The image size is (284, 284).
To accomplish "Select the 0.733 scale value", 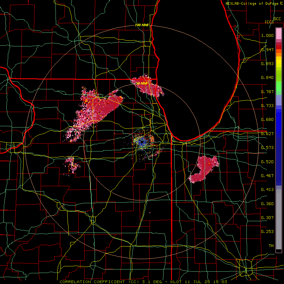I will pyautogui.click(x=267, y=106).
